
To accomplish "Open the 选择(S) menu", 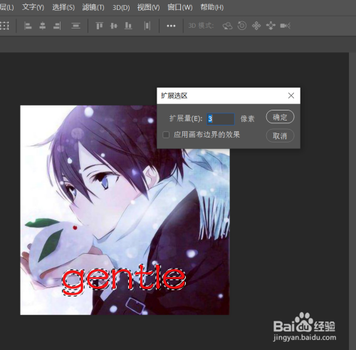I will click(x=63, y=7).
